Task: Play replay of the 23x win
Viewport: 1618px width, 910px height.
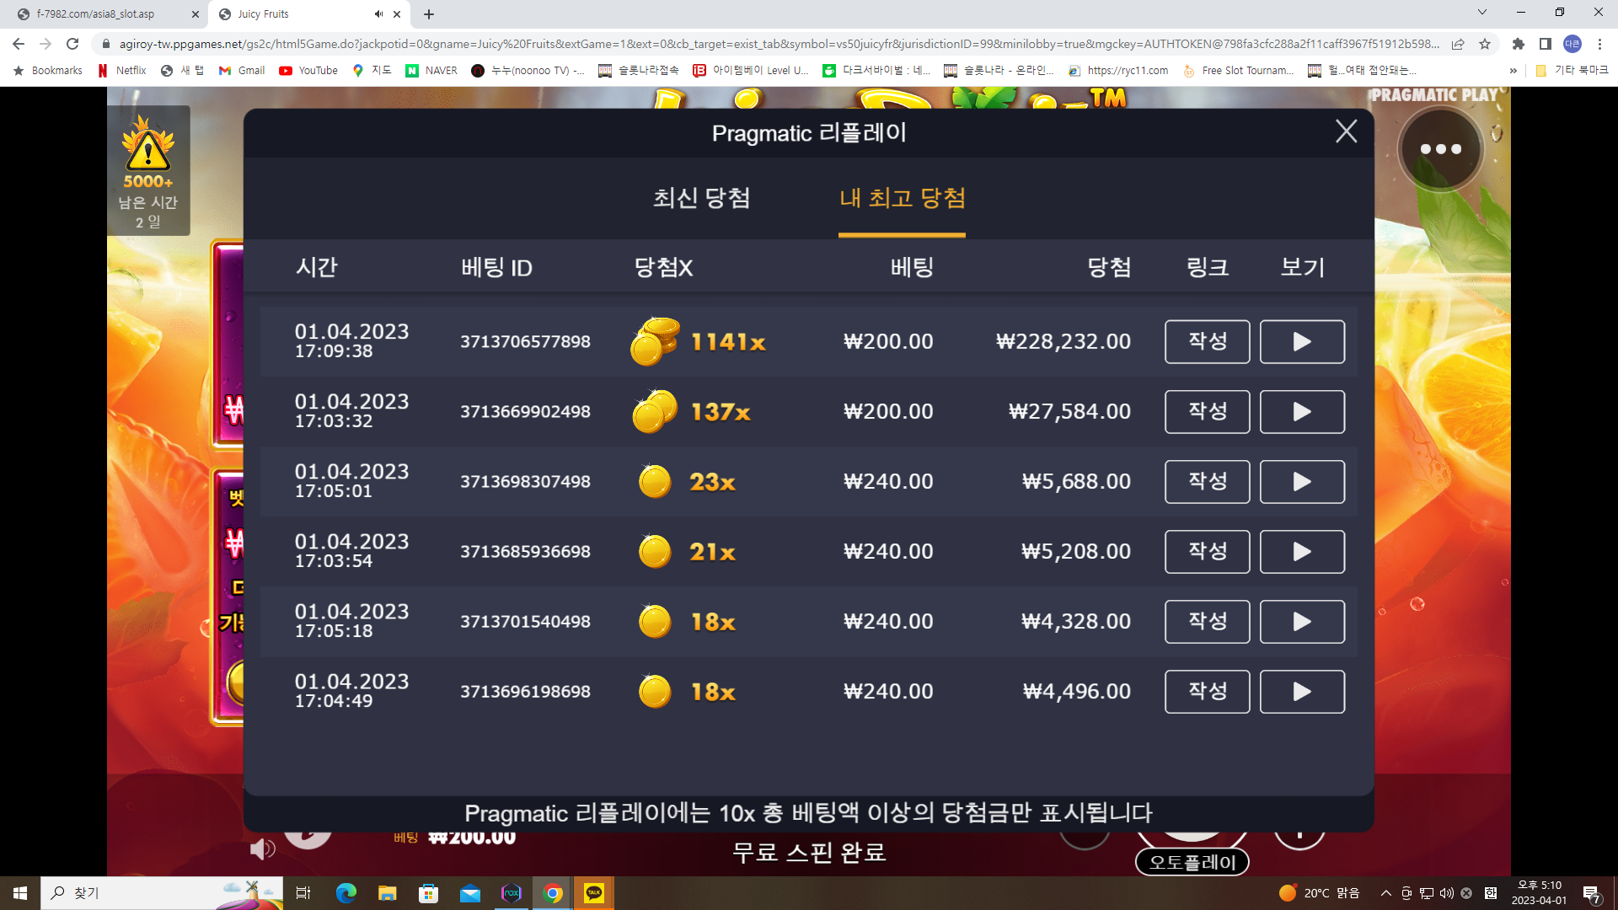Action: point(1302,481)
